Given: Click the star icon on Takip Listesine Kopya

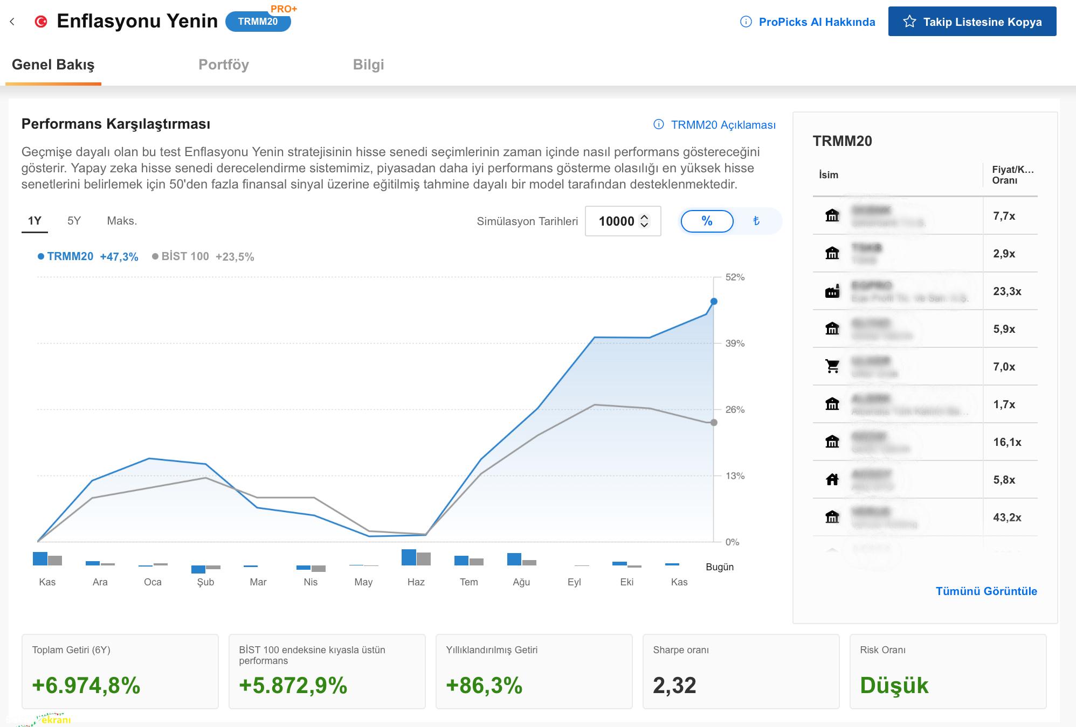Looking at the screenshot, I should (x=909, y=22).
